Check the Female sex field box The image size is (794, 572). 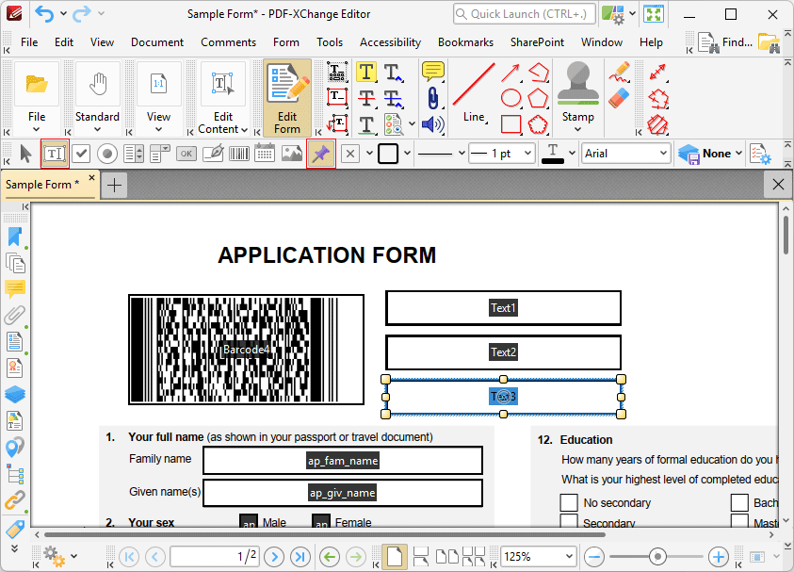coord(321,521)
